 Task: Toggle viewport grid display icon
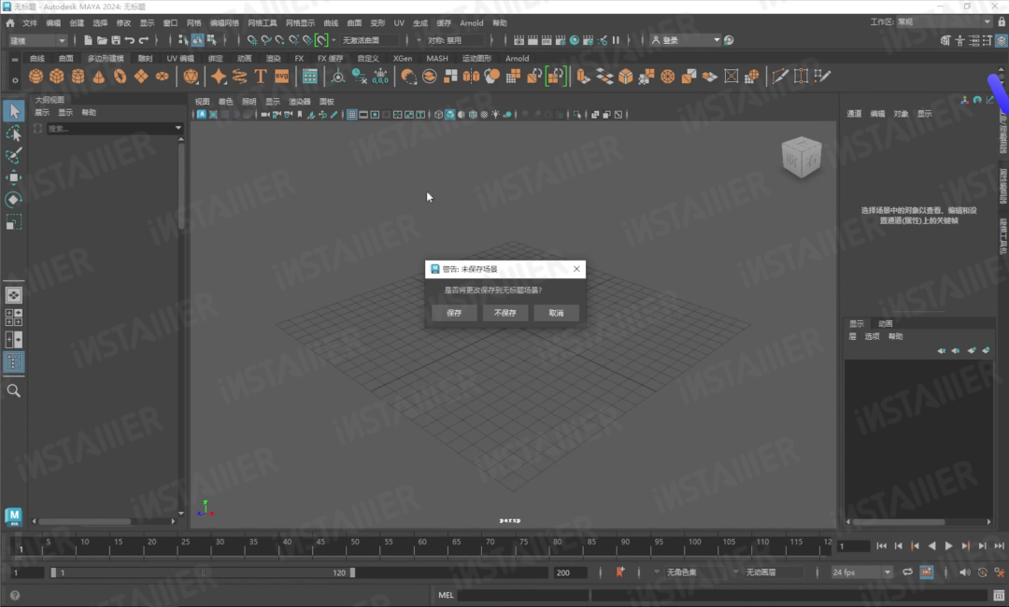[352, 115]
